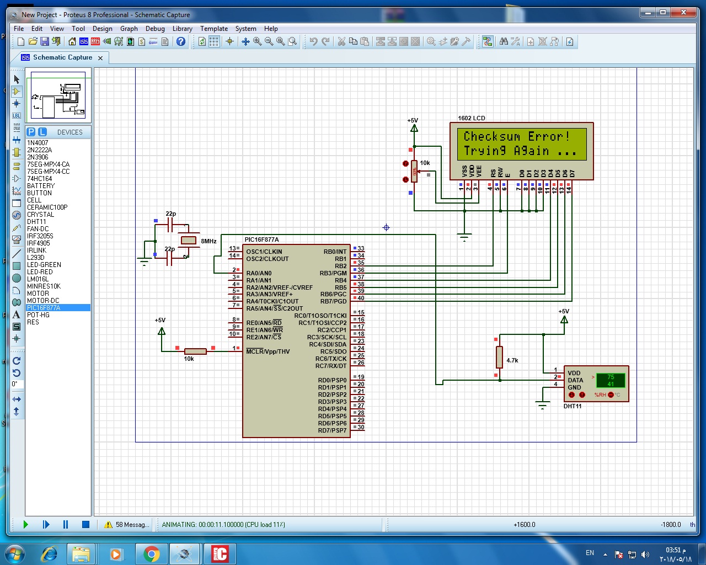Screen dimensions: 706x565
Task: Zoom in with the magnifier plus icon
Action: (258, 41)
